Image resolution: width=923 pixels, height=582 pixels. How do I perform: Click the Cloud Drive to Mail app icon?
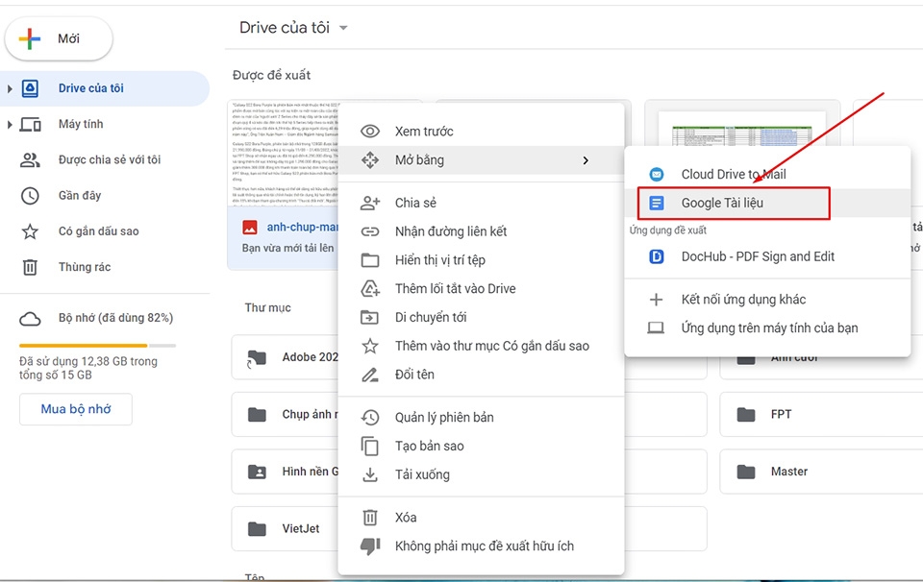pyautogui.click(x=657, y=174)
